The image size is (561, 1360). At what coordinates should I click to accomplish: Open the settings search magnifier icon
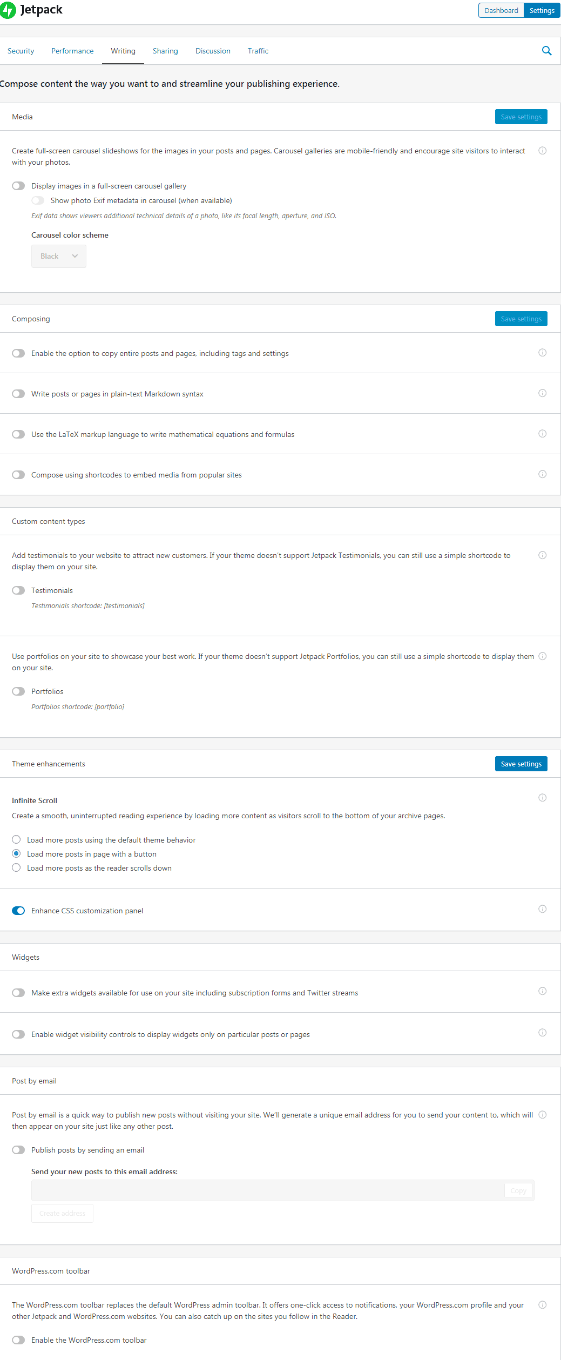[546, 51]
